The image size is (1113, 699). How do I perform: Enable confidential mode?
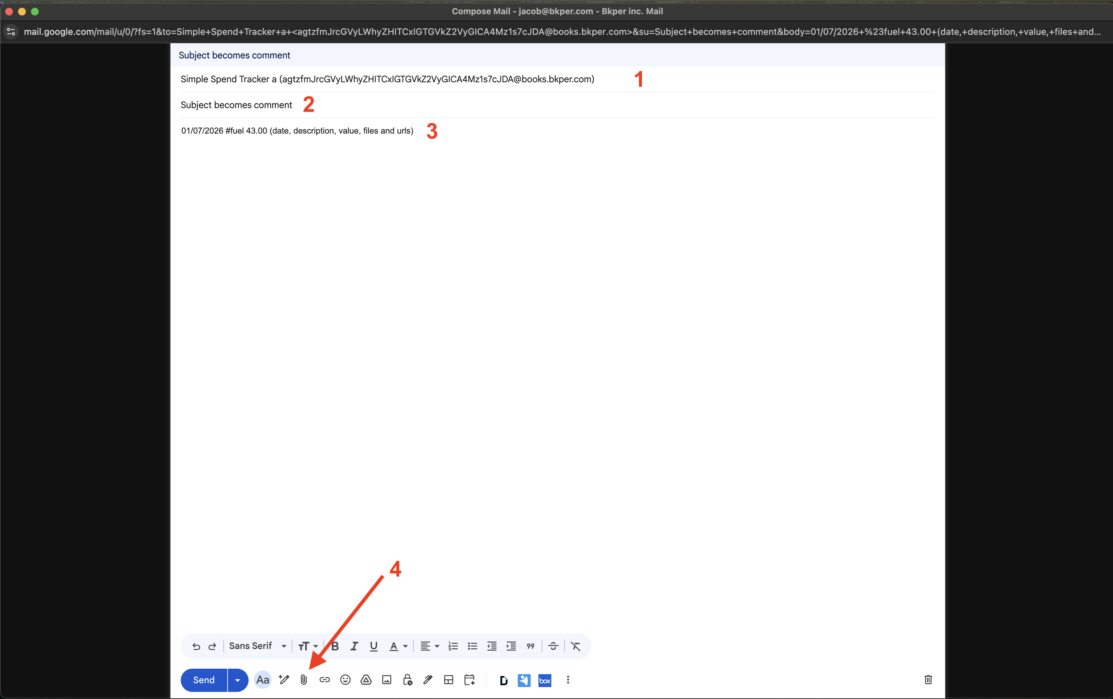[x=407, y=680]
